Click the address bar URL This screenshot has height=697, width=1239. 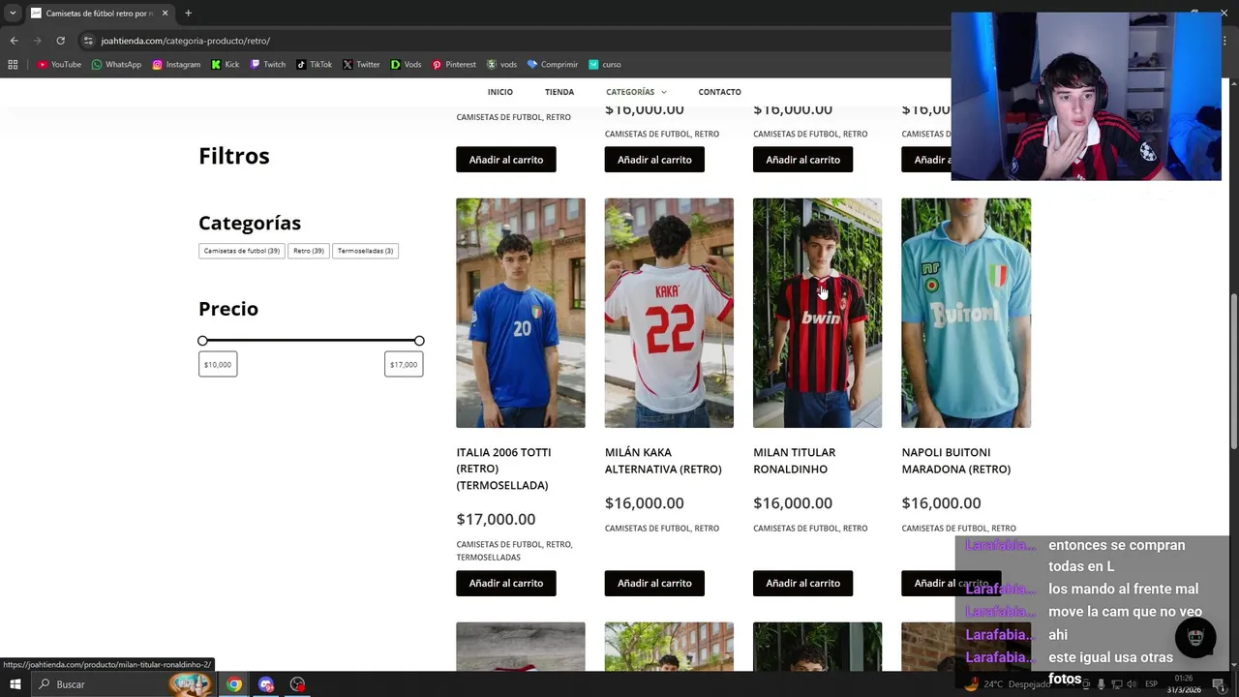tap(185, 41)
